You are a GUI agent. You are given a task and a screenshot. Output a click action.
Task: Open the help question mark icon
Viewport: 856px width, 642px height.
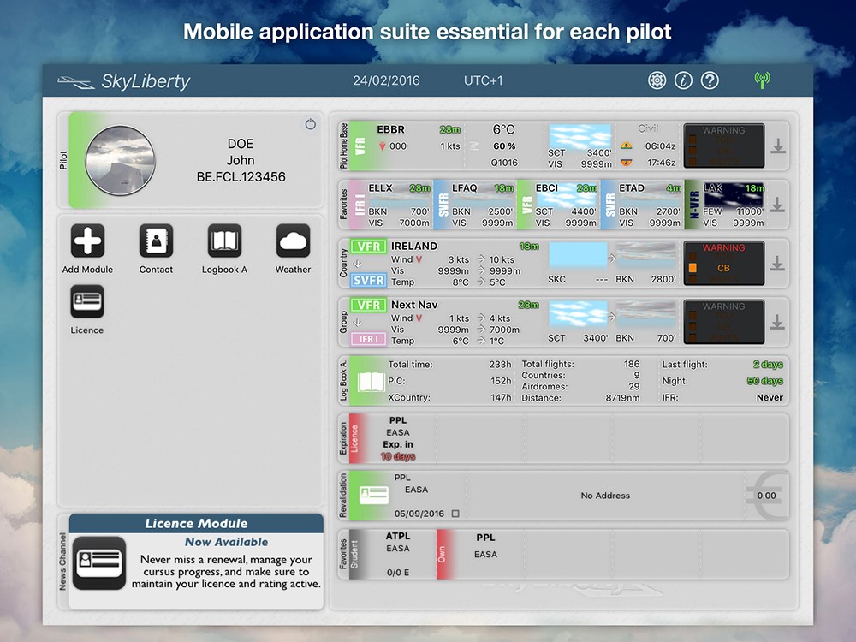710,80
